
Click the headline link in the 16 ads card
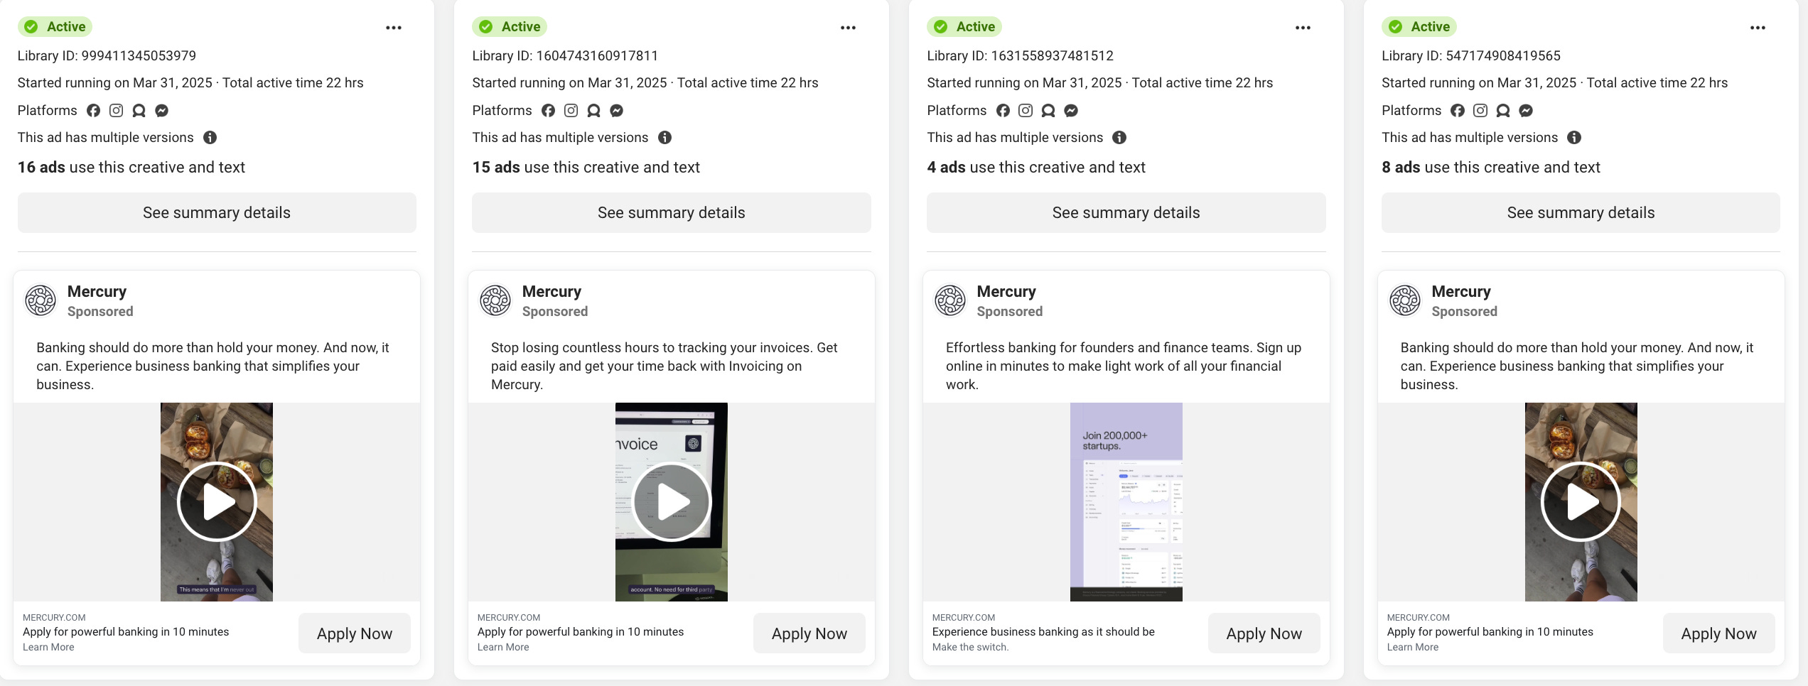[126, 631]
